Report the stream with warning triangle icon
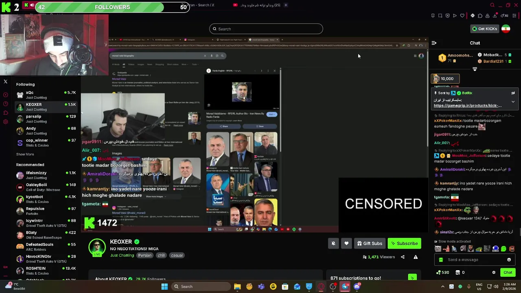This screenshot has height=293, width=521. pos(416,257)
